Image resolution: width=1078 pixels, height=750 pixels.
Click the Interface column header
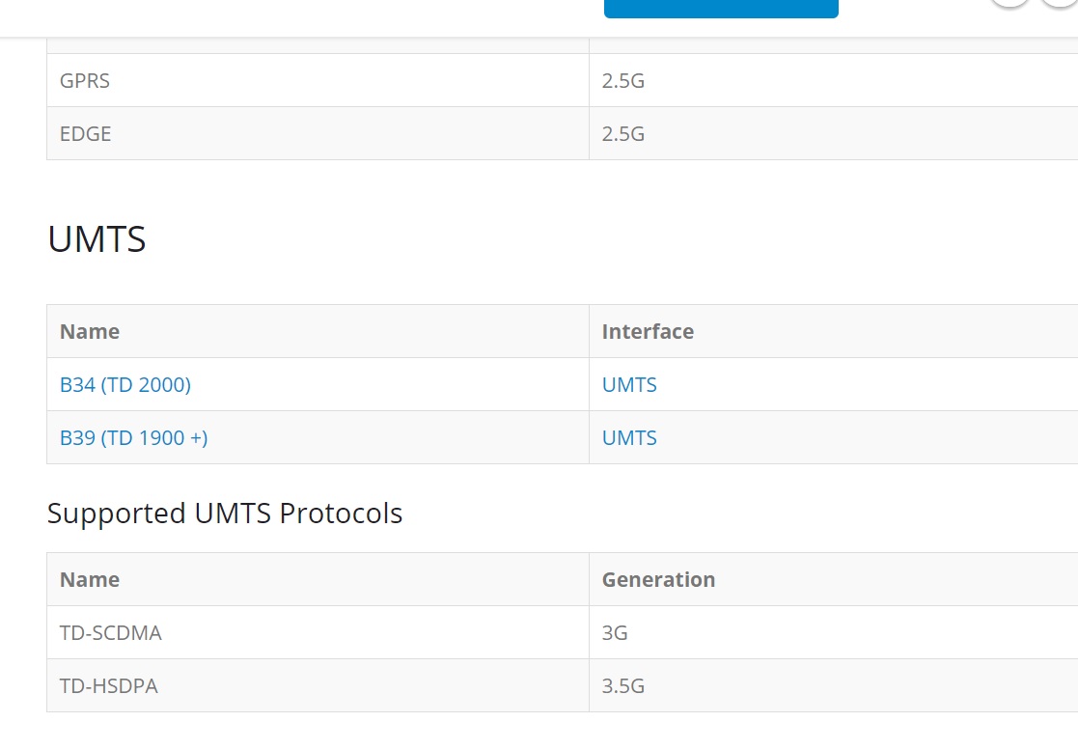648,332
